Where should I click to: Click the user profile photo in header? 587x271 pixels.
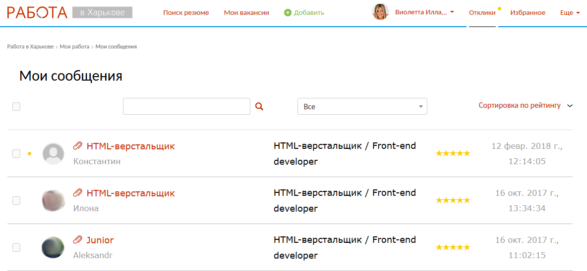pyautogui.click(x=380, y=12)
